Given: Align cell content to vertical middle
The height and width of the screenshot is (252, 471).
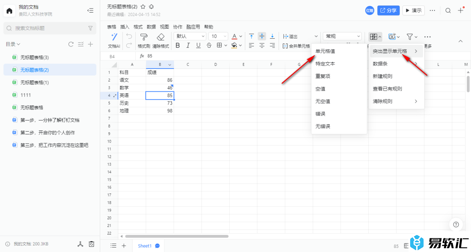Looking at the screenshot, I should pyautogui.click(x=262, y=36).
